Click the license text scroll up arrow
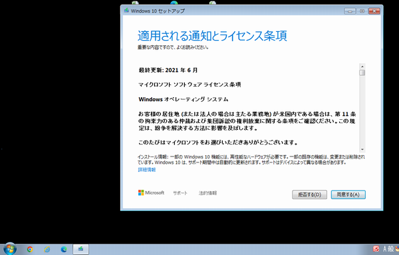 (362, 66)
